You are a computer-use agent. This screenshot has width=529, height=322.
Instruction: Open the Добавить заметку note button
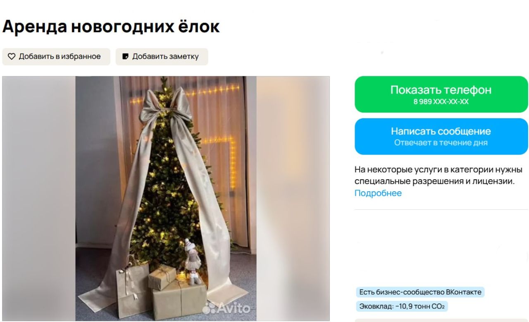(162, 56)
